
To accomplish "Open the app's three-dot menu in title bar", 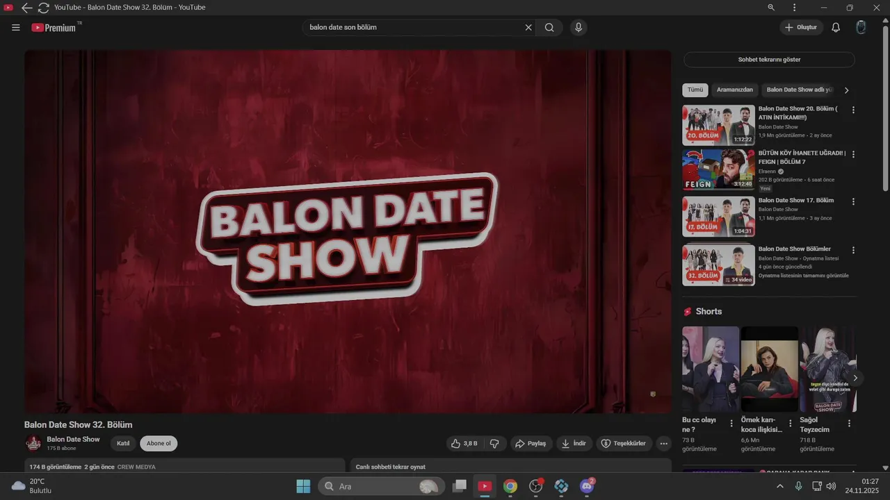I will (x=795, y=8).
